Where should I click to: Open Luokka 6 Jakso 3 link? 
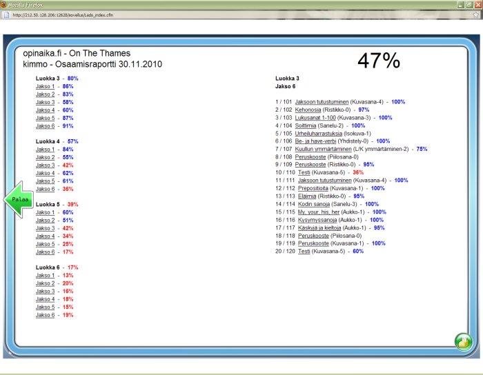pyautogui.click(x=45, y=292)
